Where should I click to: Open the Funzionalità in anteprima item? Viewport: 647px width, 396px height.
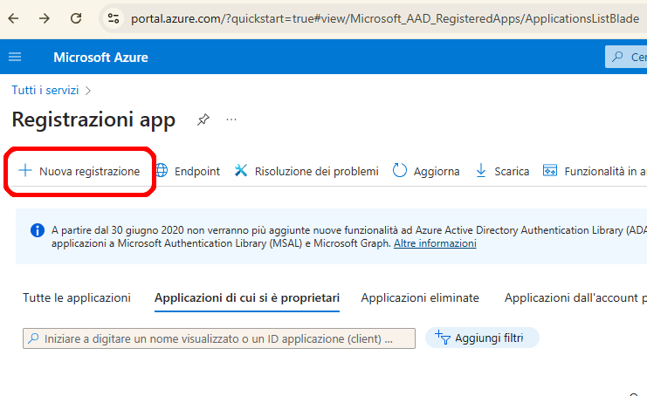(x=595, y=171)
